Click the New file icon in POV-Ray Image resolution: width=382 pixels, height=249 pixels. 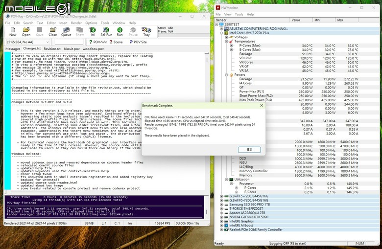13,32
